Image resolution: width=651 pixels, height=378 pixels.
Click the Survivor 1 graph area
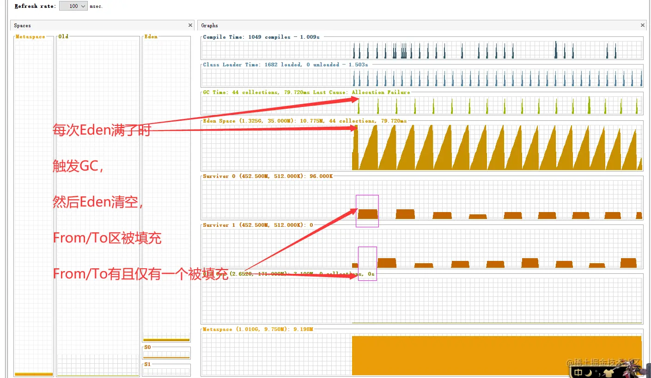point(422,248)
